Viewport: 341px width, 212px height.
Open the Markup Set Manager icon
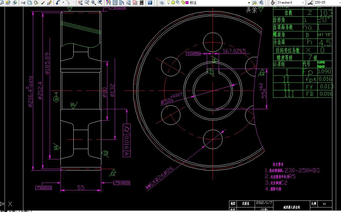click(135, 3)
